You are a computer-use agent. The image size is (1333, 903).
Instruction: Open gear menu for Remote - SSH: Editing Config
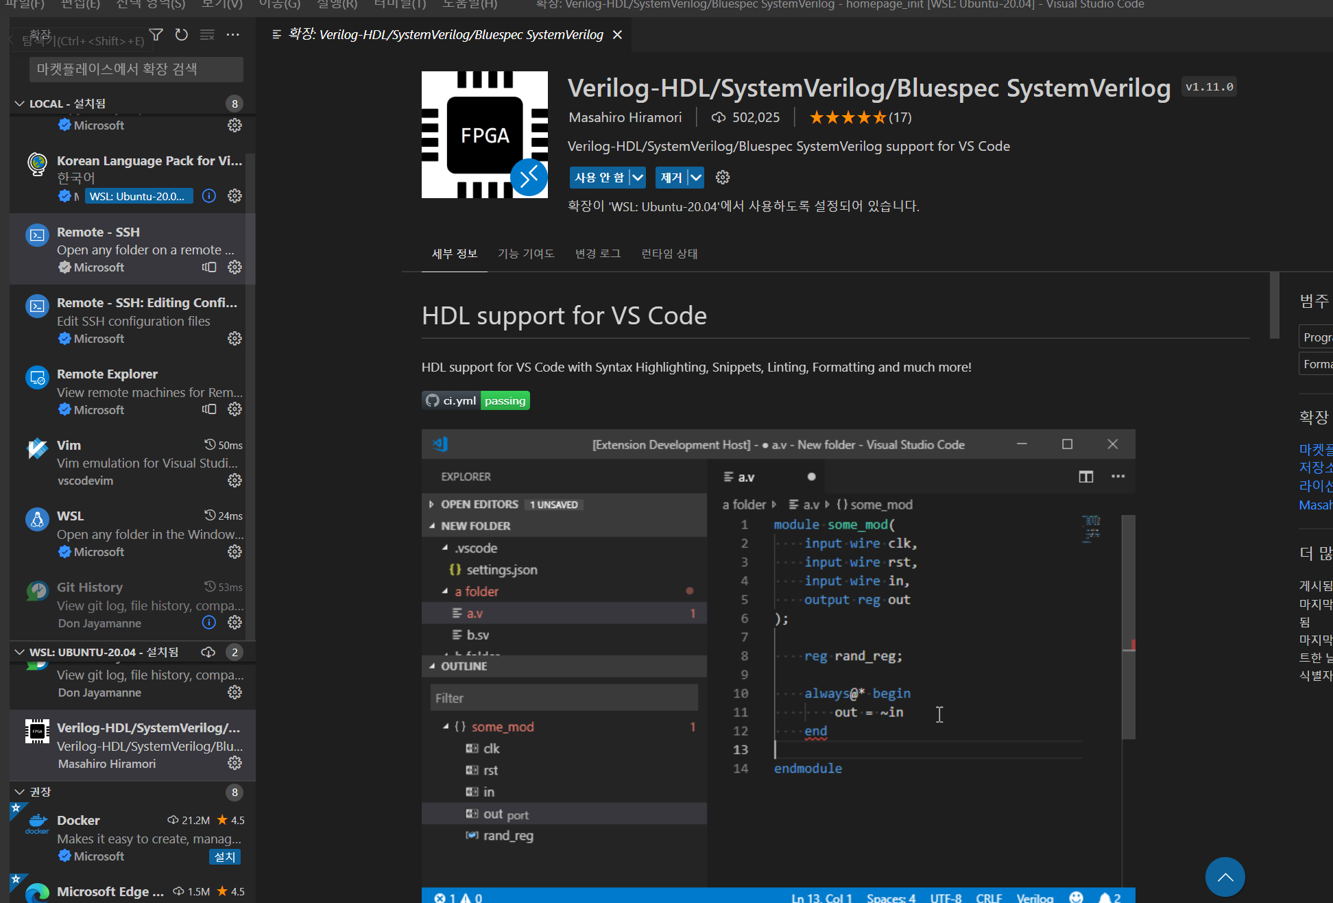click(x=235, y=339)
